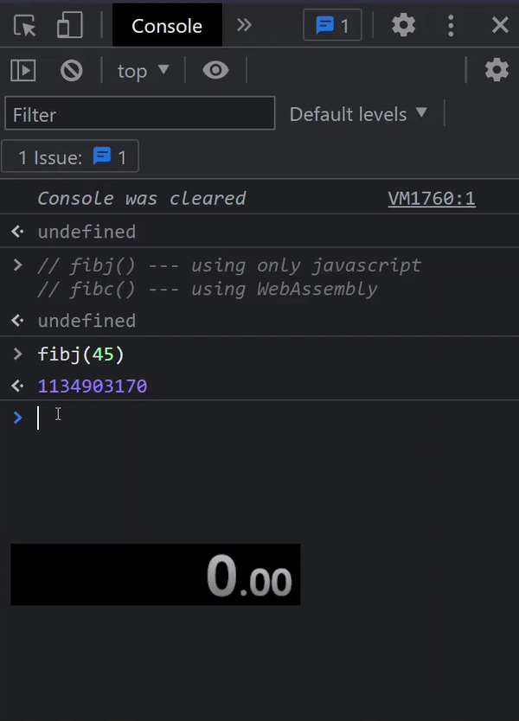Toggle the console sidebar icon

point(23,70)
